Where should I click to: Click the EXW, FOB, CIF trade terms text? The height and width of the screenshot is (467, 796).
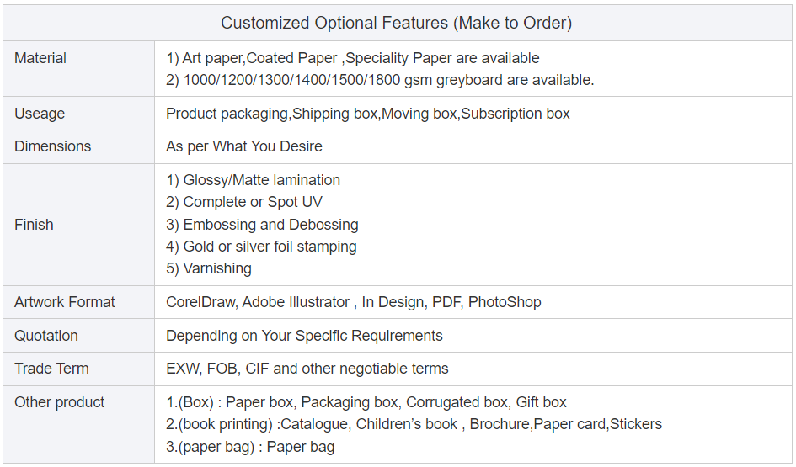pyautogui.click(x=307, y=369)
